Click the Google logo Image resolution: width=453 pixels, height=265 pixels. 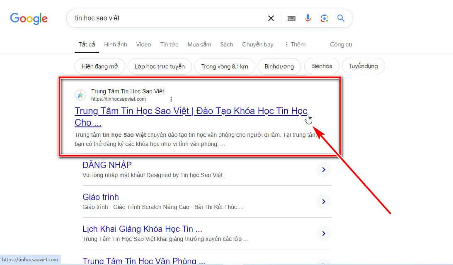pos(29,19)
